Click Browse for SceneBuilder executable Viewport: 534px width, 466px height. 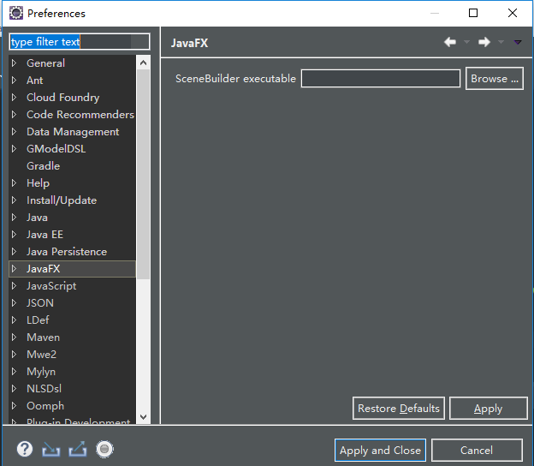495,79
